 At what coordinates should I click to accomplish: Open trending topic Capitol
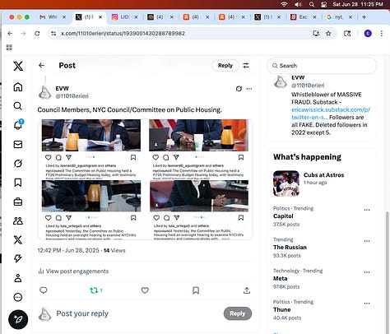(283, 216)
